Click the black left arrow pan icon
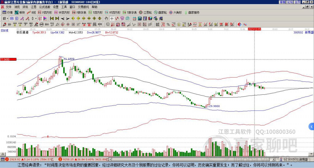314x168 pixels. 63,19
